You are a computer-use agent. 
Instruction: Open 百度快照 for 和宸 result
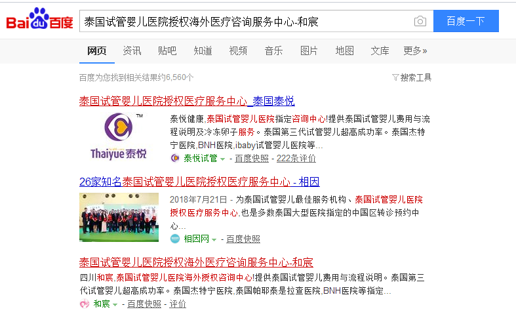[x=144, y=304]
